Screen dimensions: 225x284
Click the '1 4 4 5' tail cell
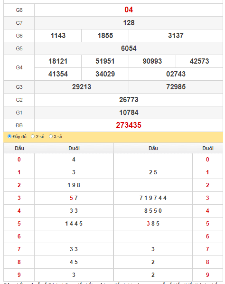(74, 224)
